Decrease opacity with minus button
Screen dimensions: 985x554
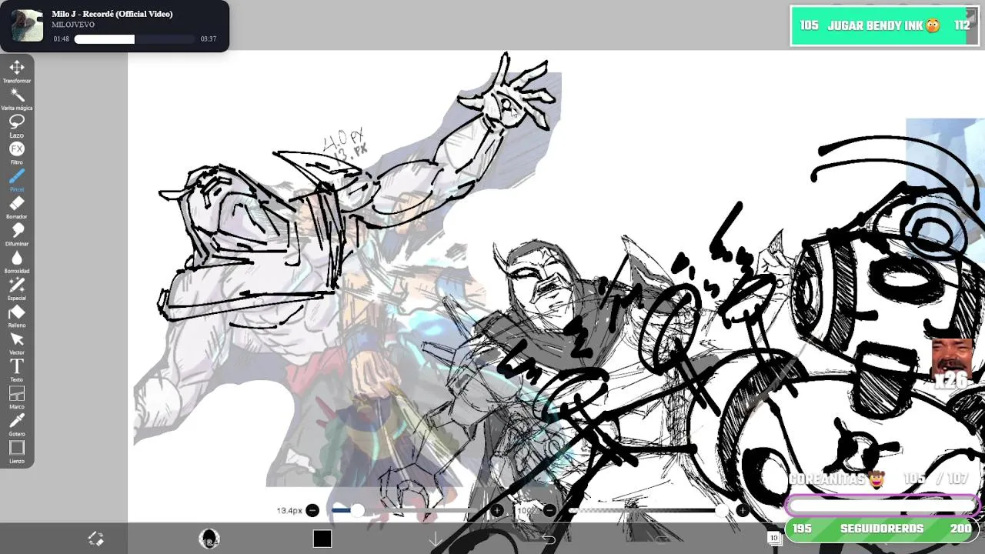click(549, 510)
